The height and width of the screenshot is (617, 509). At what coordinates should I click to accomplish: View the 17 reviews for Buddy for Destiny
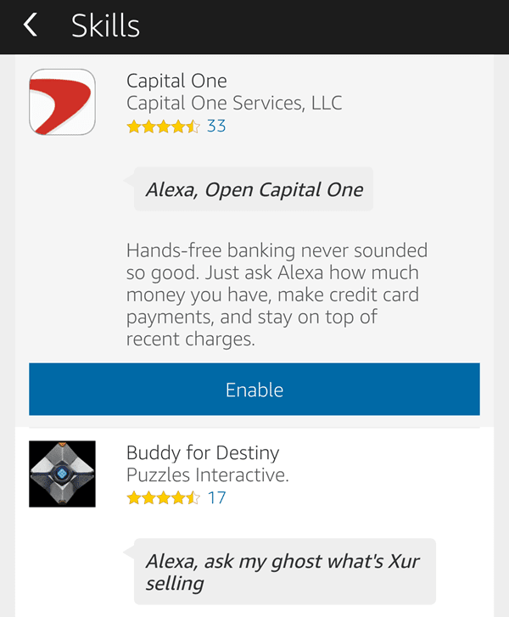point(216,498)
